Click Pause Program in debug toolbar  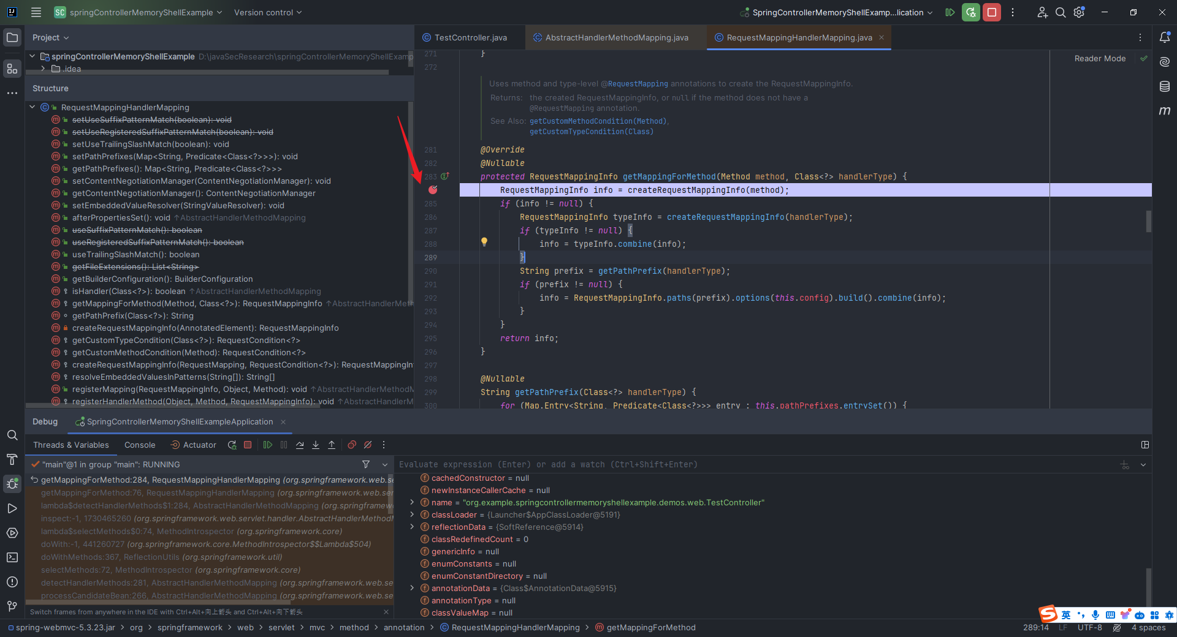click(284, 445)
